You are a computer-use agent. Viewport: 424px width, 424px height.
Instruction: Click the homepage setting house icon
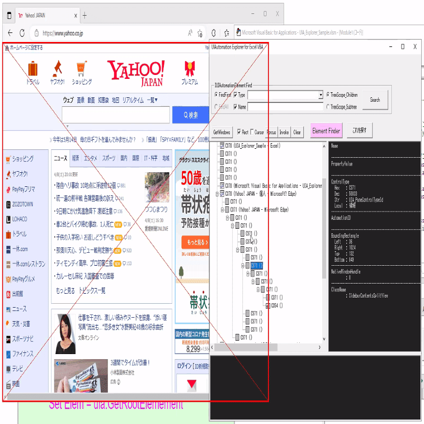pos(7,48)
